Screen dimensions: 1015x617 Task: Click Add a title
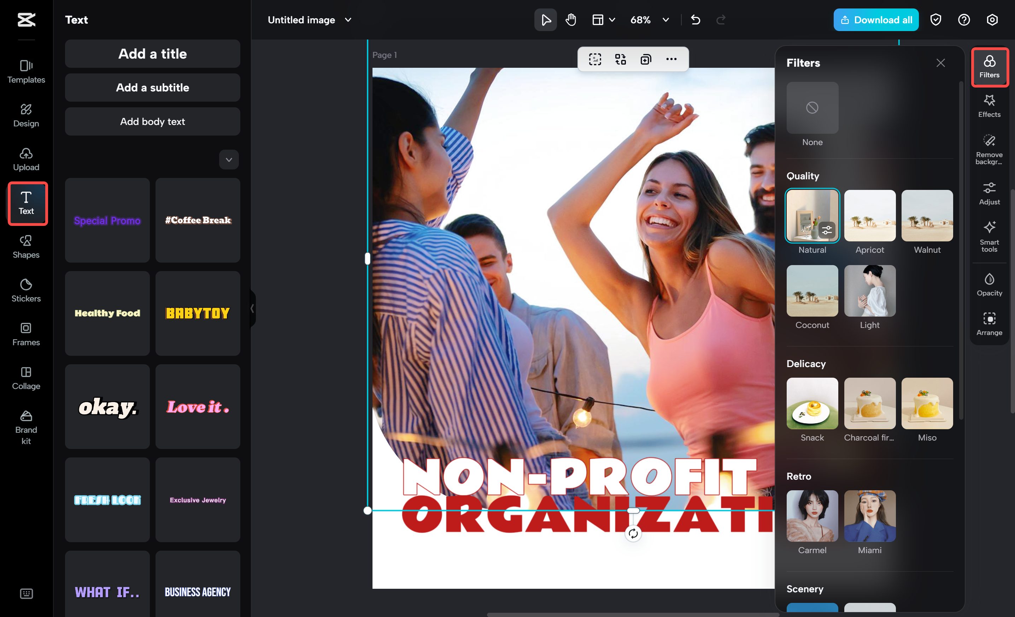point(152,54)
